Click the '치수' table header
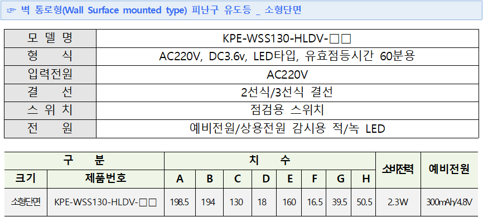 pyautogui.click(x=269, y=160)
